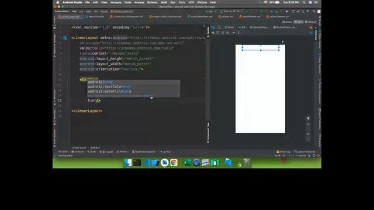The width and height of the screenshot is (374, 210).
Task: Open the Refactor menu
Action: [152, 2]
